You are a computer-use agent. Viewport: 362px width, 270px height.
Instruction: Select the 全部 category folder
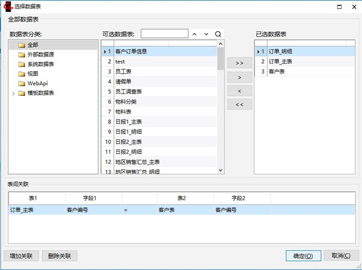tap(33, 45)
